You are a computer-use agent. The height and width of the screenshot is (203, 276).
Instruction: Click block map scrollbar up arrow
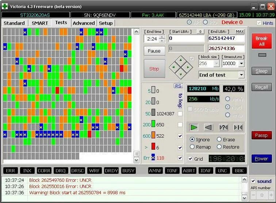pyautogui.click(x=137, y=32)
